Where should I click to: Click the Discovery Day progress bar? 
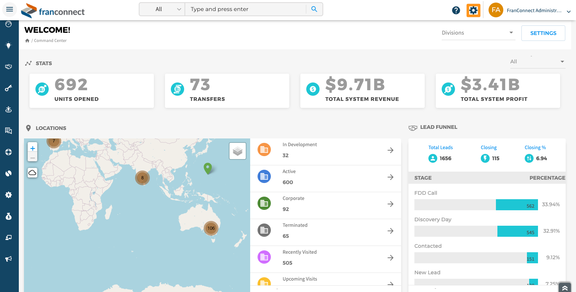[x=476, y=231]
